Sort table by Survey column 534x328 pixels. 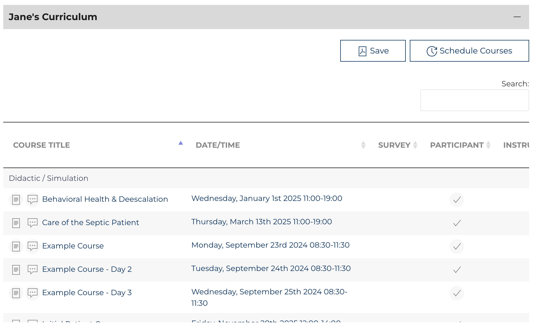pos(394,145)
